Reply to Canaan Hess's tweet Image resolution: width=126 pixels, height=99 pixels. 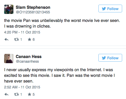6,94
